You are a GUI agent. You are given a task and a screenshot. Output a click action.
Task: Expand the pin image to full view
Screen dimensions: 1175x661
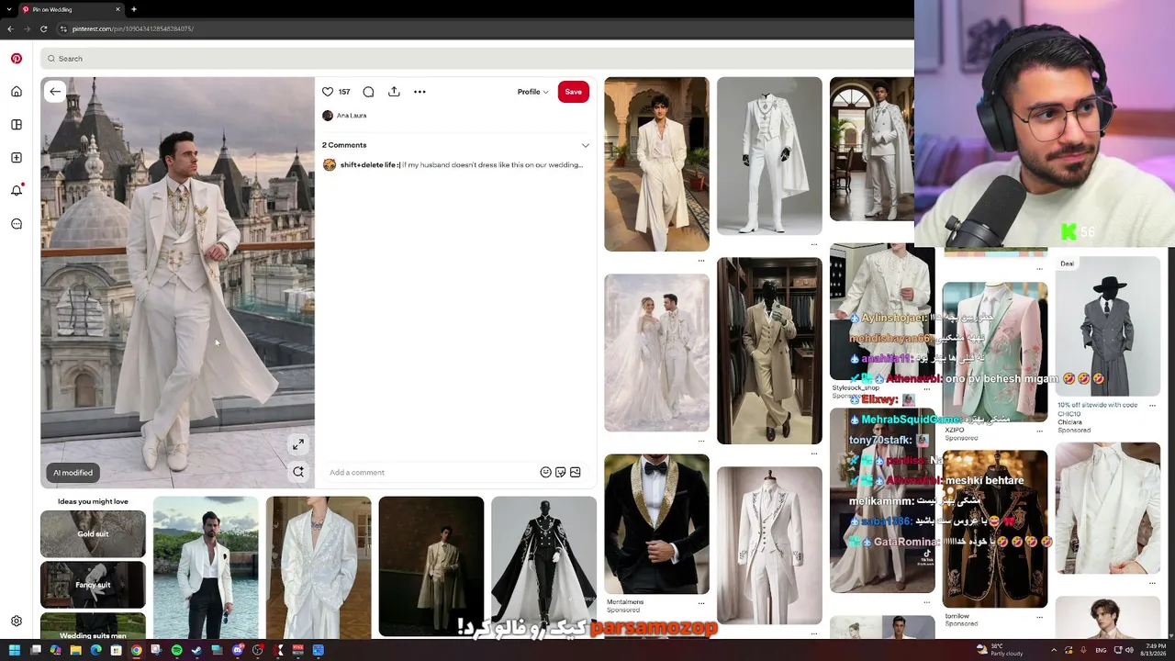[298, 445]
